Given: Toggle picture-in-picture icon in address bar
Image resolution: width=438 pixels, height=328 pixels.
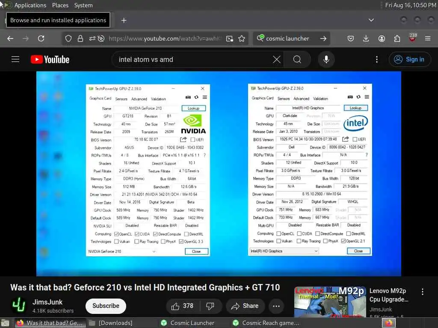Looking at the screenshot, I should click(230, 38).
